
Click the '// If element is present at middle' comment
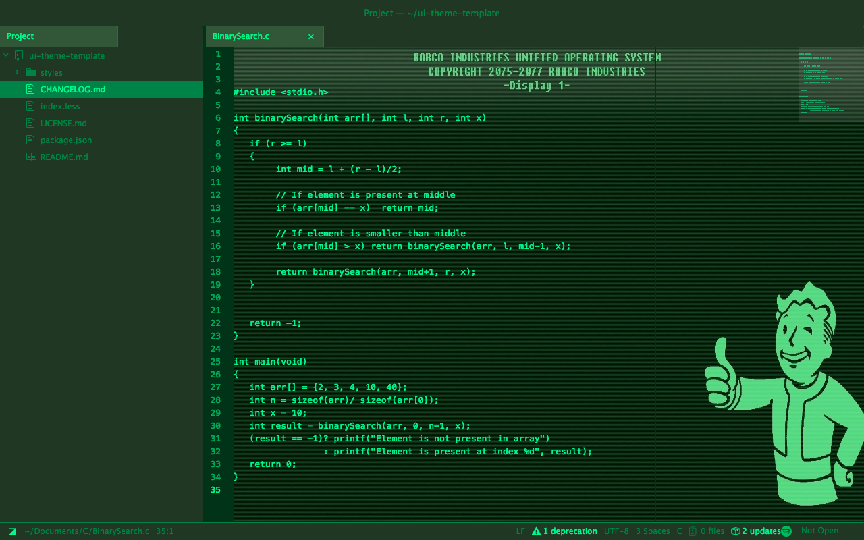[365, 194]
